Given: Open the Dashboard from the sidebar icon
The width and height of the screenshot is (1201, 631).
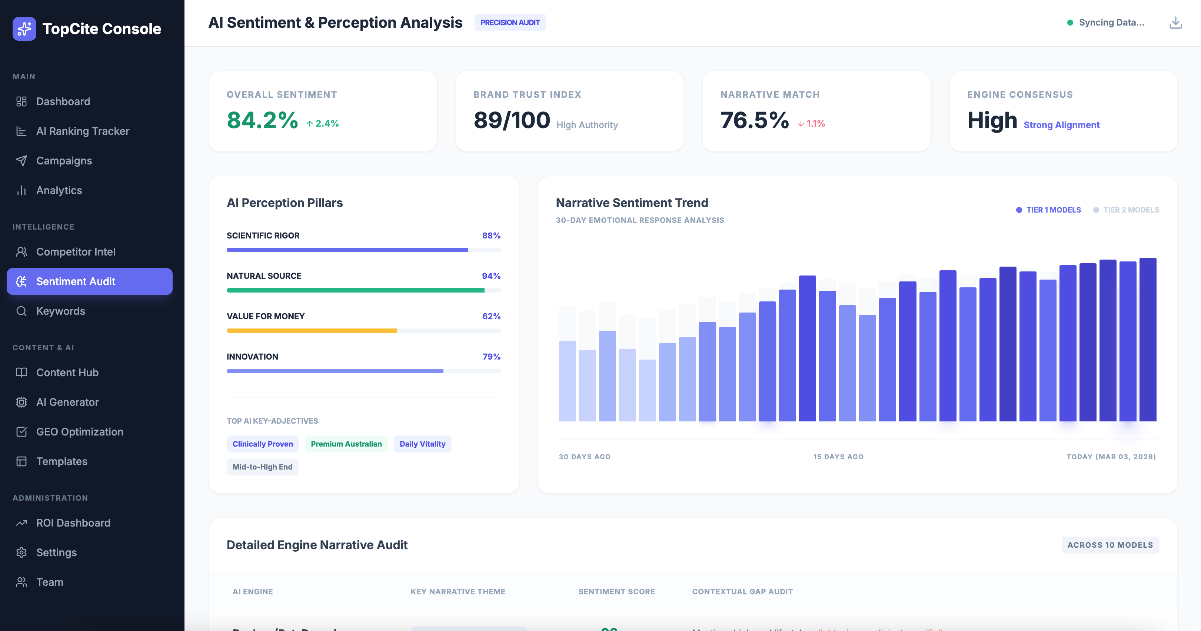Looking at the screenshot, I should pos(22,101).
